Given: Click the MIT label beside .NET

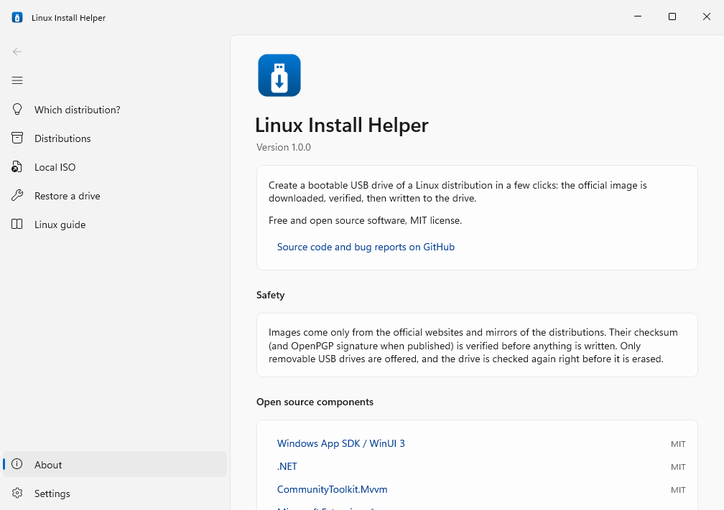Looking at the screenshot, I should point(678,467).
